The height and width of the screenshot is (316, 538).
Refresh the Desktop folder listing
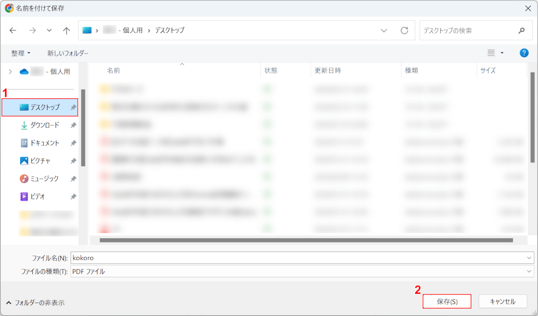404,30
